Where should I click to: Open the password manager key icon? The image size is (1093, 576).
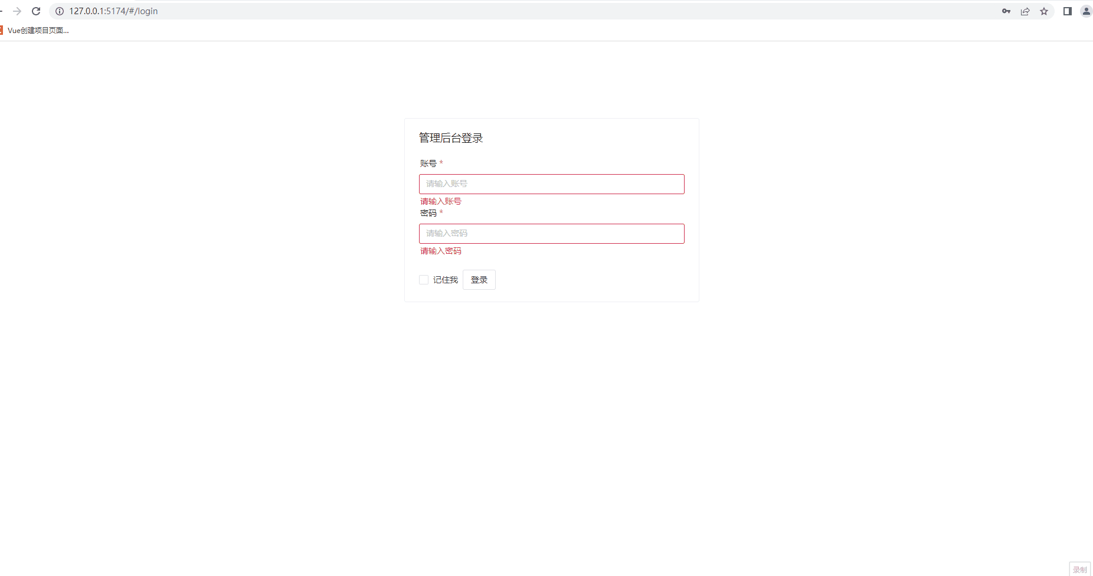coord(1006,11)
